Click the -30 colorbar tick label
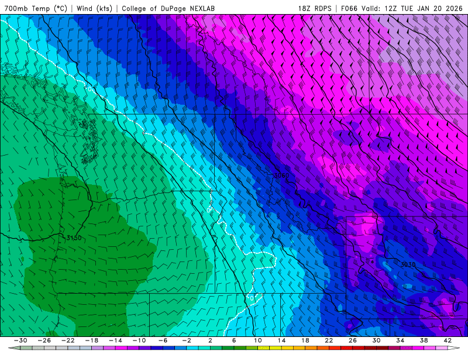 20,340
